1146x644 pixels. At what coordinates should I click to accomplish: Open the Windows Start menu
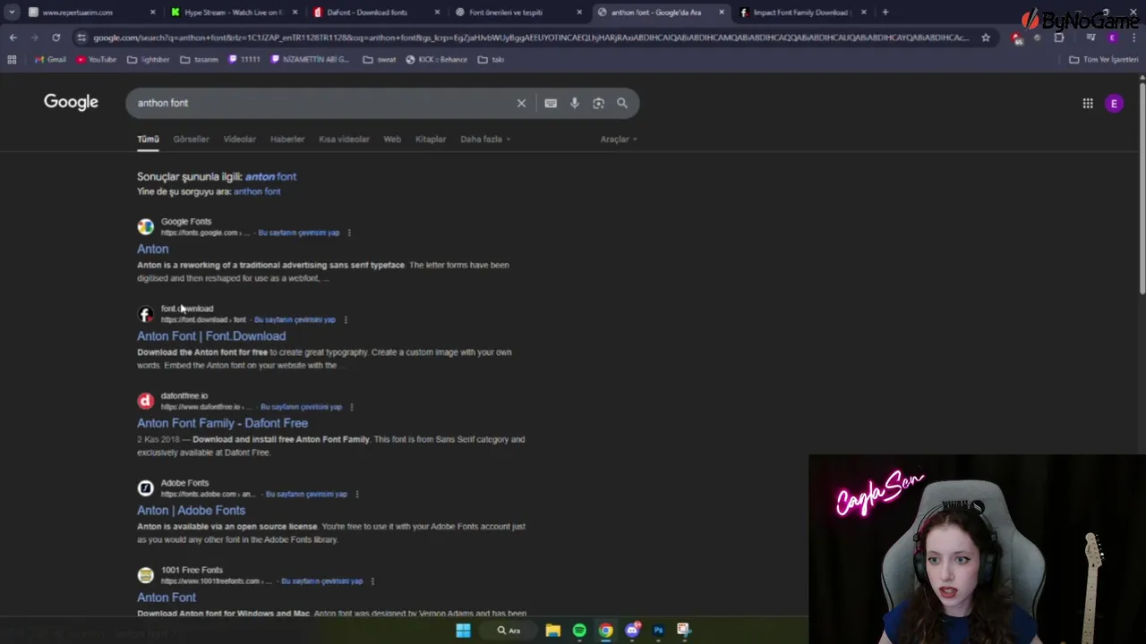pos(463,631)
